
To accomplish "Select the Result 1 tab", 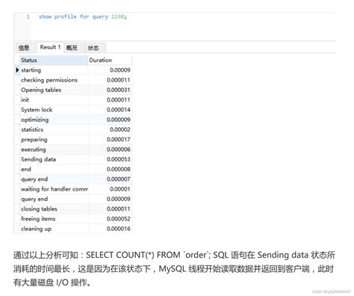I will [x=50, y=47].
